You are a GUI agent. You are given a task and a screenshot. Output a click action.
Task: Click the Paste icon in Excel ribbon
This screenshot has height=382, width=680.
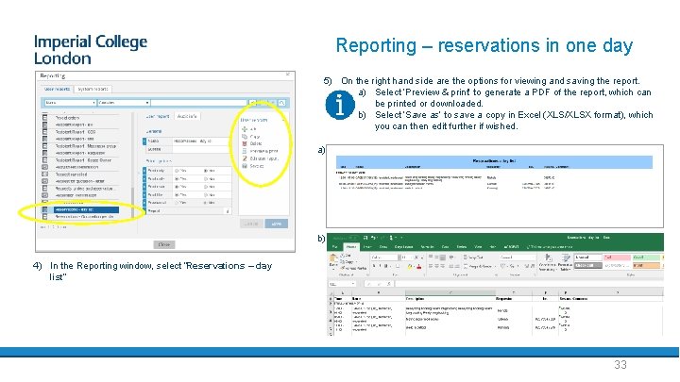click(333, 259)
